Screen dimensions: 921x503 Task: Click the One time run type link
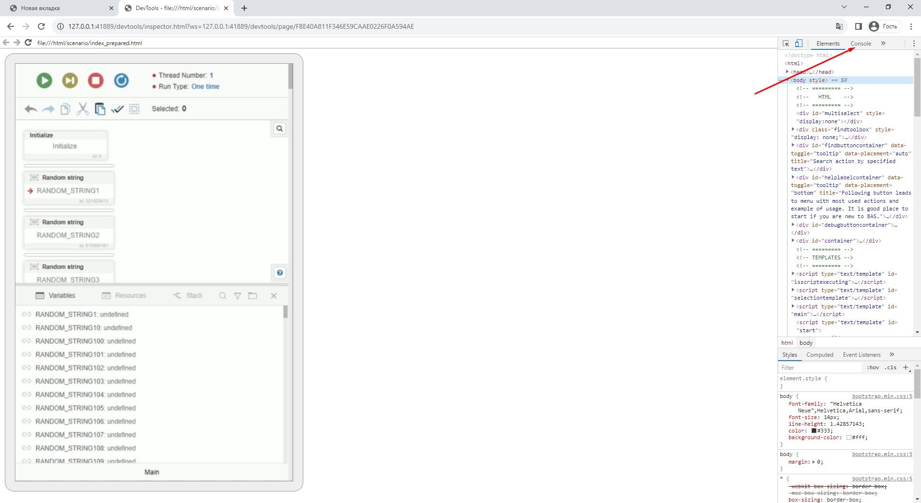[205, 87]
